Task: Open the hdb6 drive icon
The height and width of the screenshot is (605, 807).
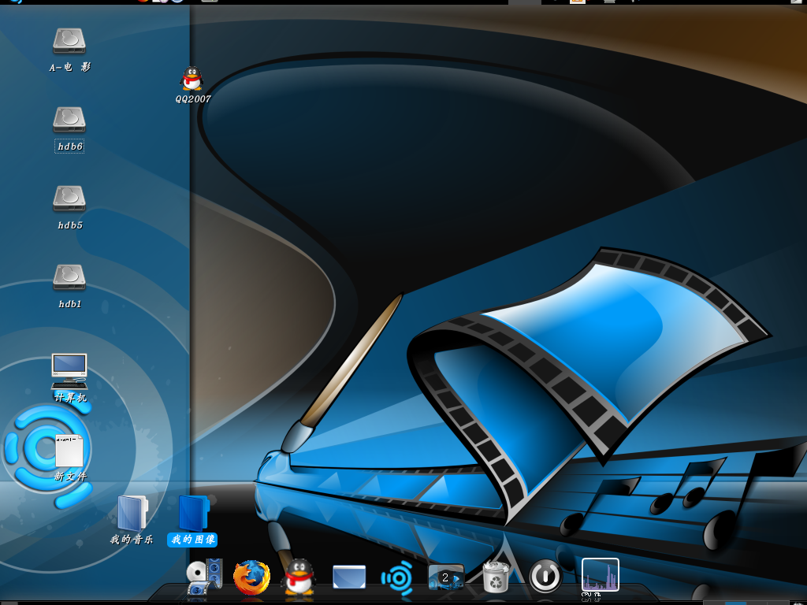Action: tap(69, 120)
